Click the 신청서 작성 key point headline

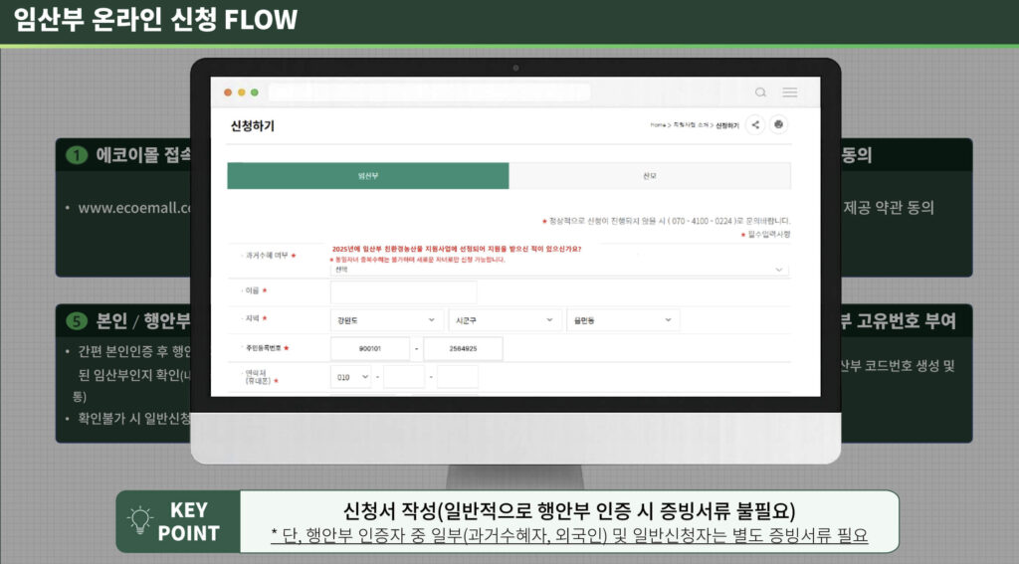(569, 510)
